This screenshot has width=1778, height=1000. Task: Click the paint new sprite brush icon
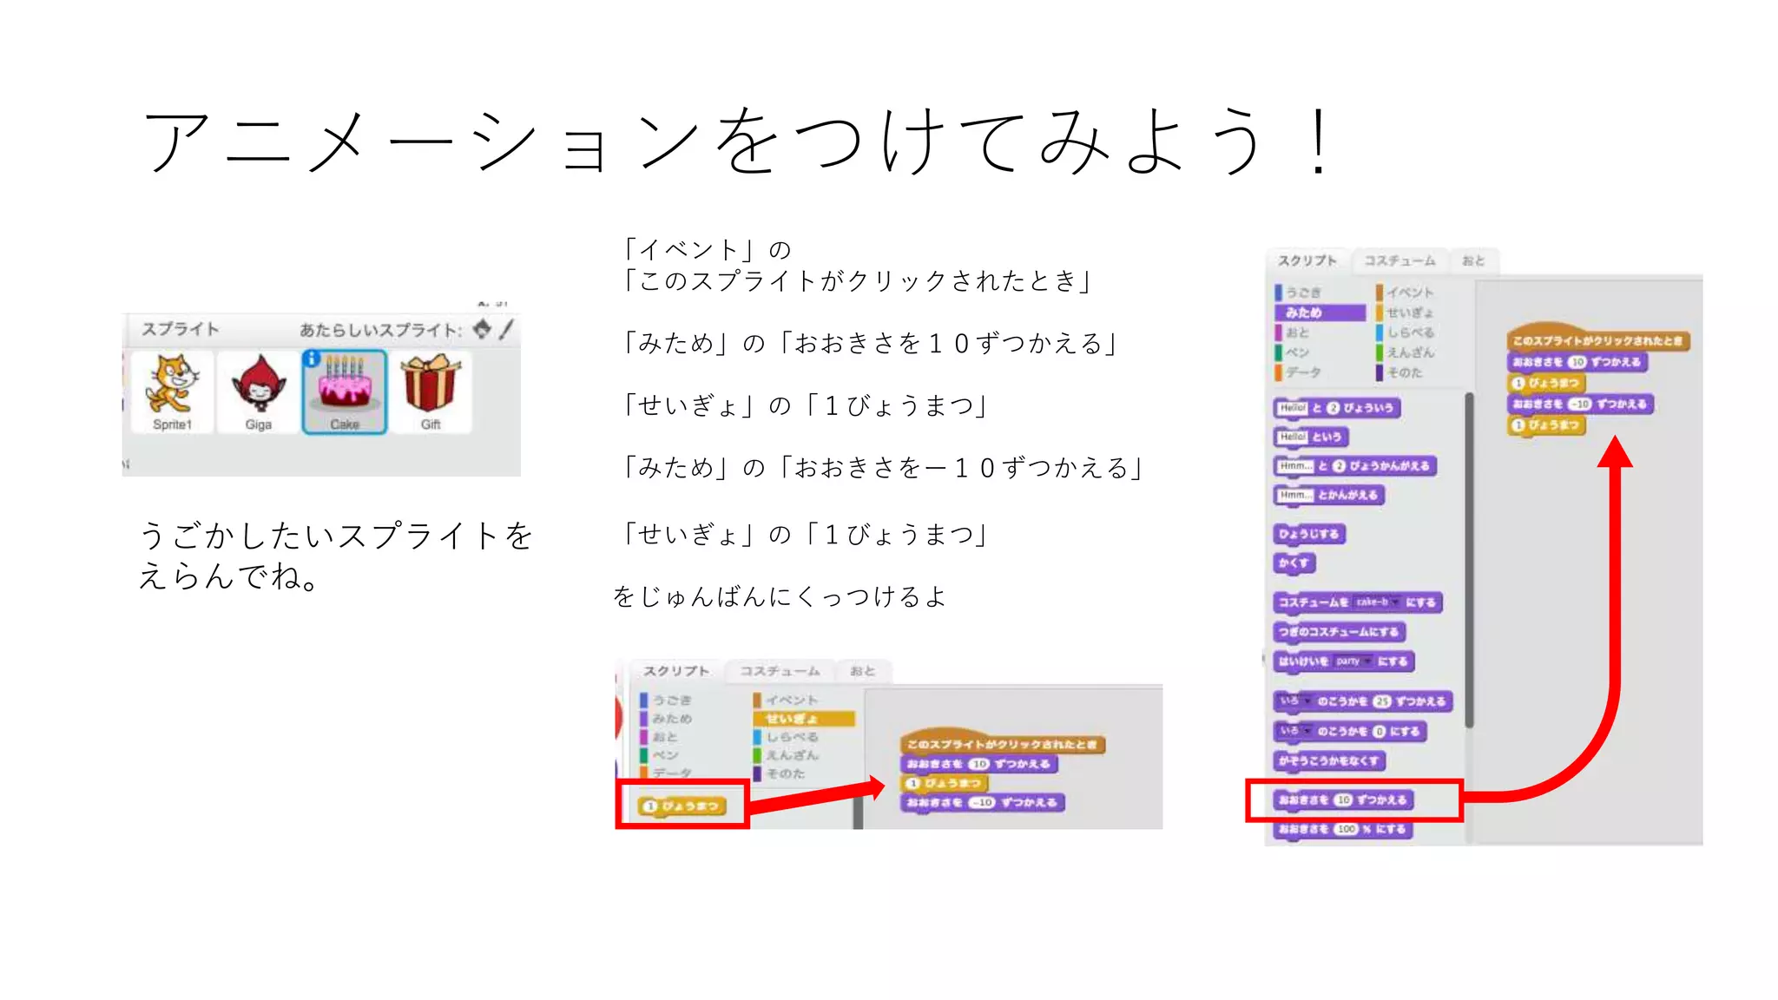(x=507, y=329)
